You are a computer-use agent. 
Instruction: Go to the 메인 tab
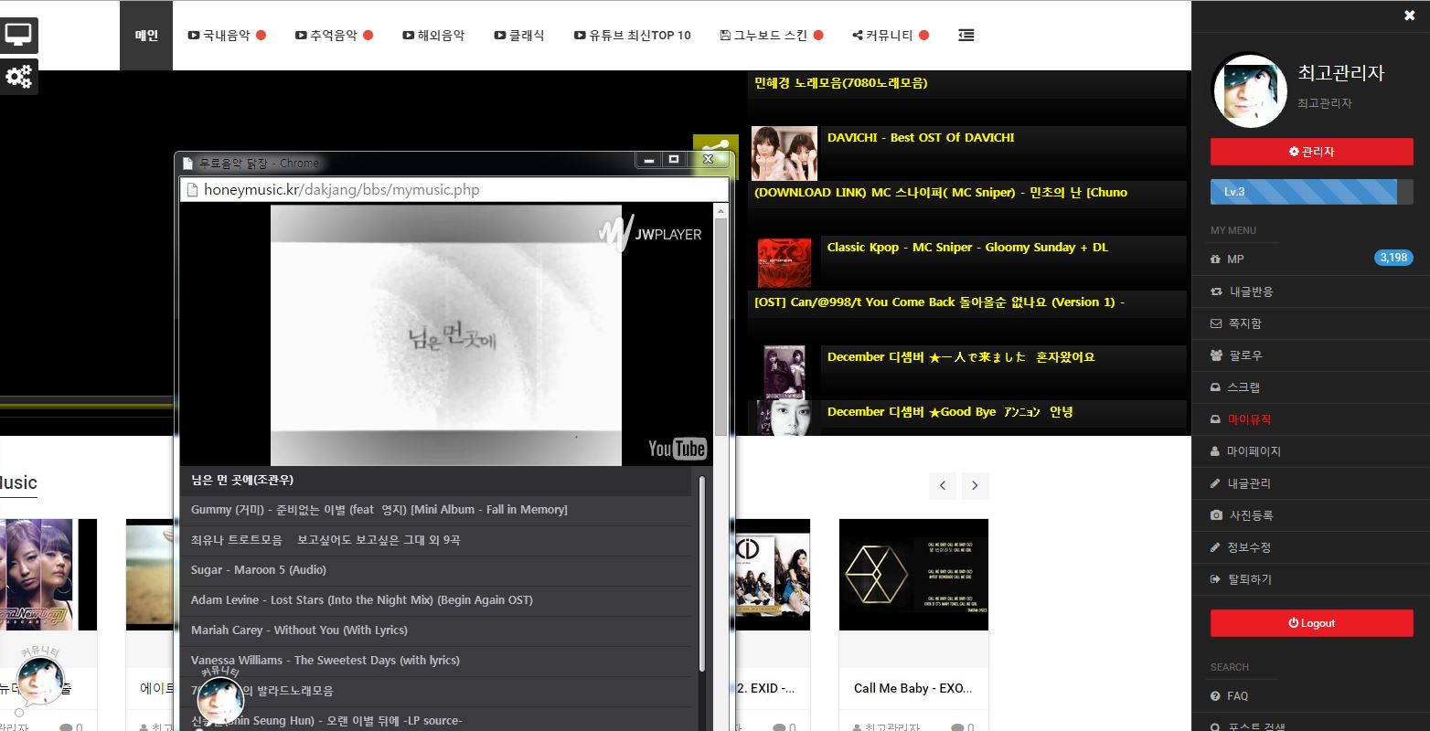point(146,36)
